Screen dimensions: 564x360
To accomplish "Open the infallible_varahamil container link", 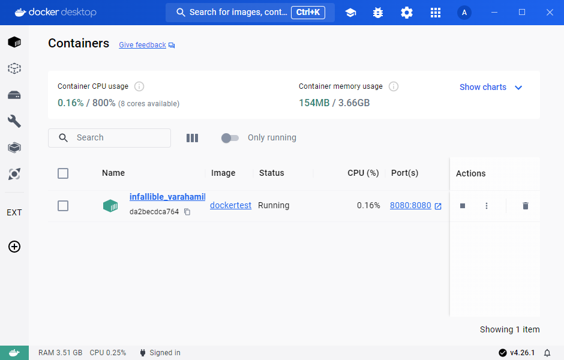I will click(x=167, y=197).
